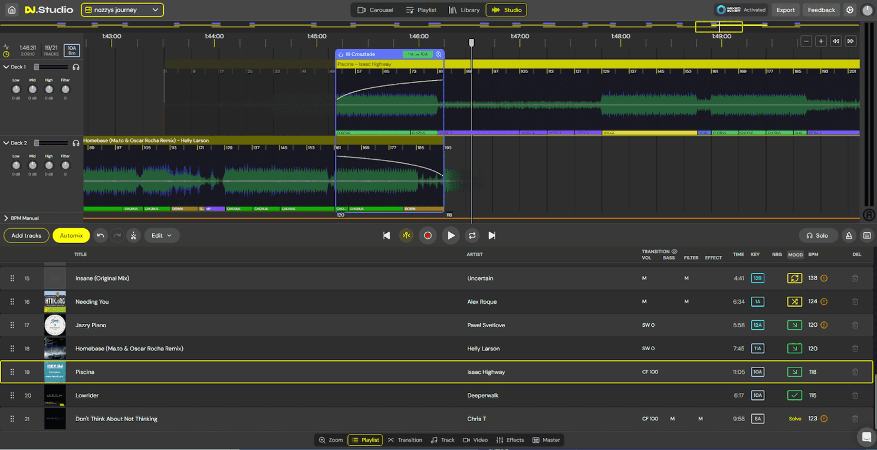Toggle the loop playback button
Viewport: 877px width, 450px height.
(472, 235)
